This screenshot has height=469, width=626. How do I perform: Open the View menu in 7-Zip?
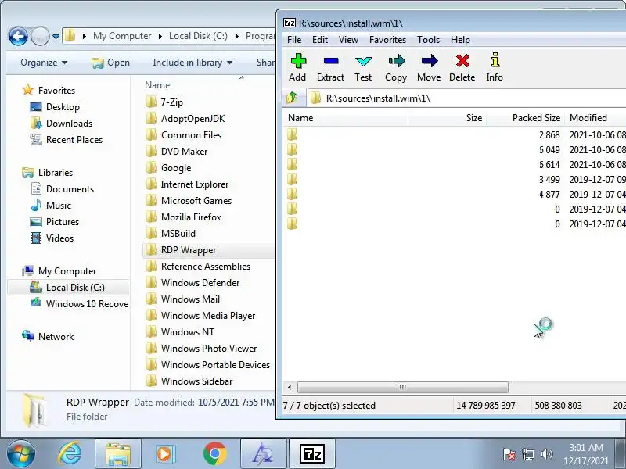pos(348,40)
